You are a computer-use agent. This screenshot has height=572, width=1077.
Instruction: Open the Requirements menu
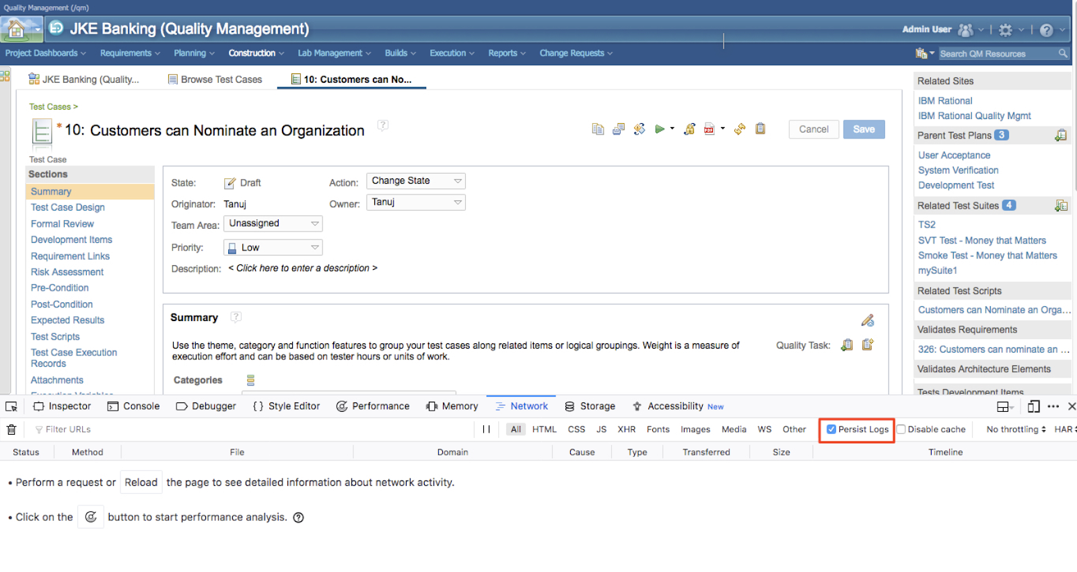click(x=130, y=53)
